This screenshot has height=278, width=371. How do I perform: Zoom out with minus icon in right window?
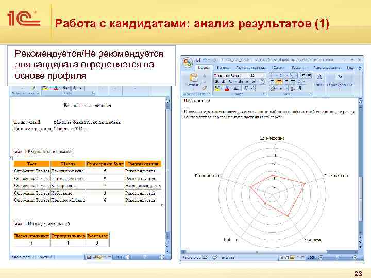[x=321, y=258]
